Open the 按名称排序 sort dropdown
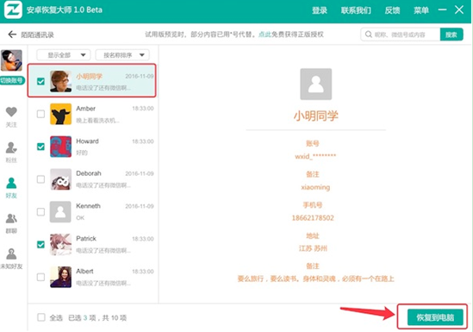 122,55
